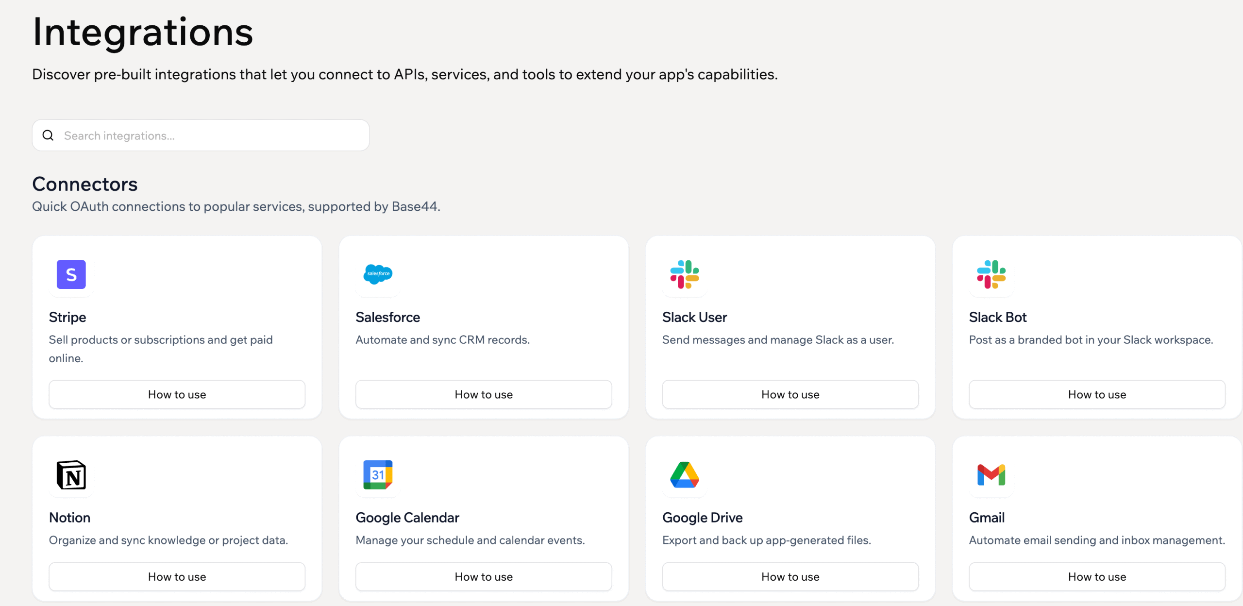The height and width of the screenshot is (606, 1243).
Task: Click the Salesforce cloud logo
Action: tap(378, 274)
